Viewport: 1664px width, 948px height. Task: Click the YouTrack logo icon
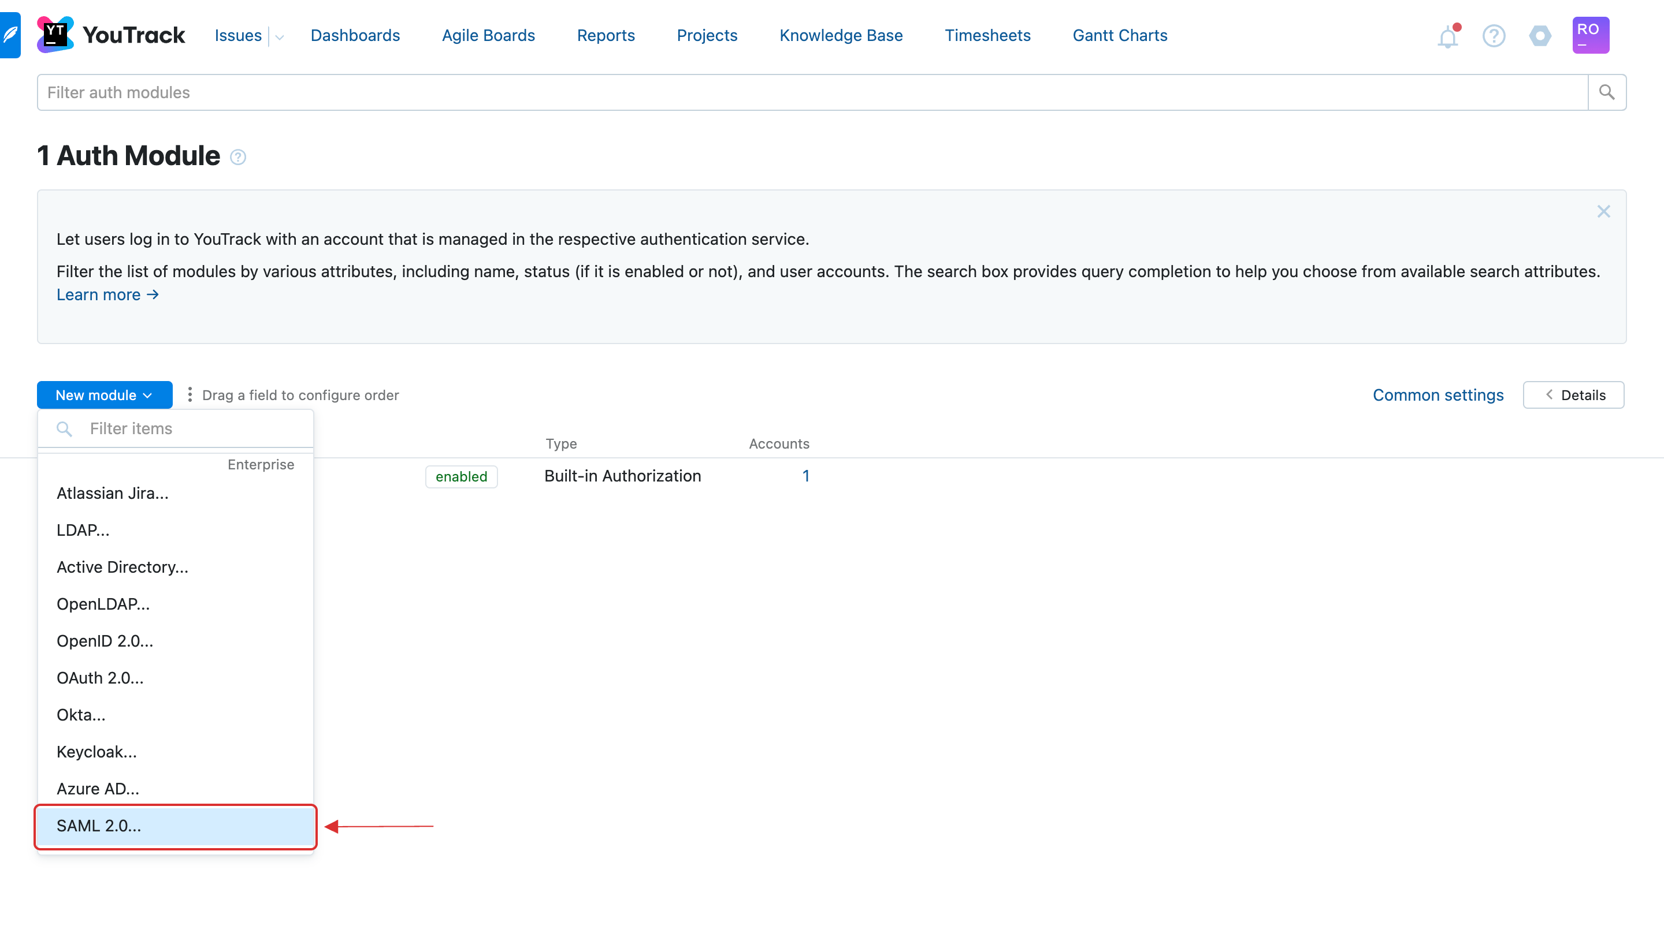tap(55, 35)
